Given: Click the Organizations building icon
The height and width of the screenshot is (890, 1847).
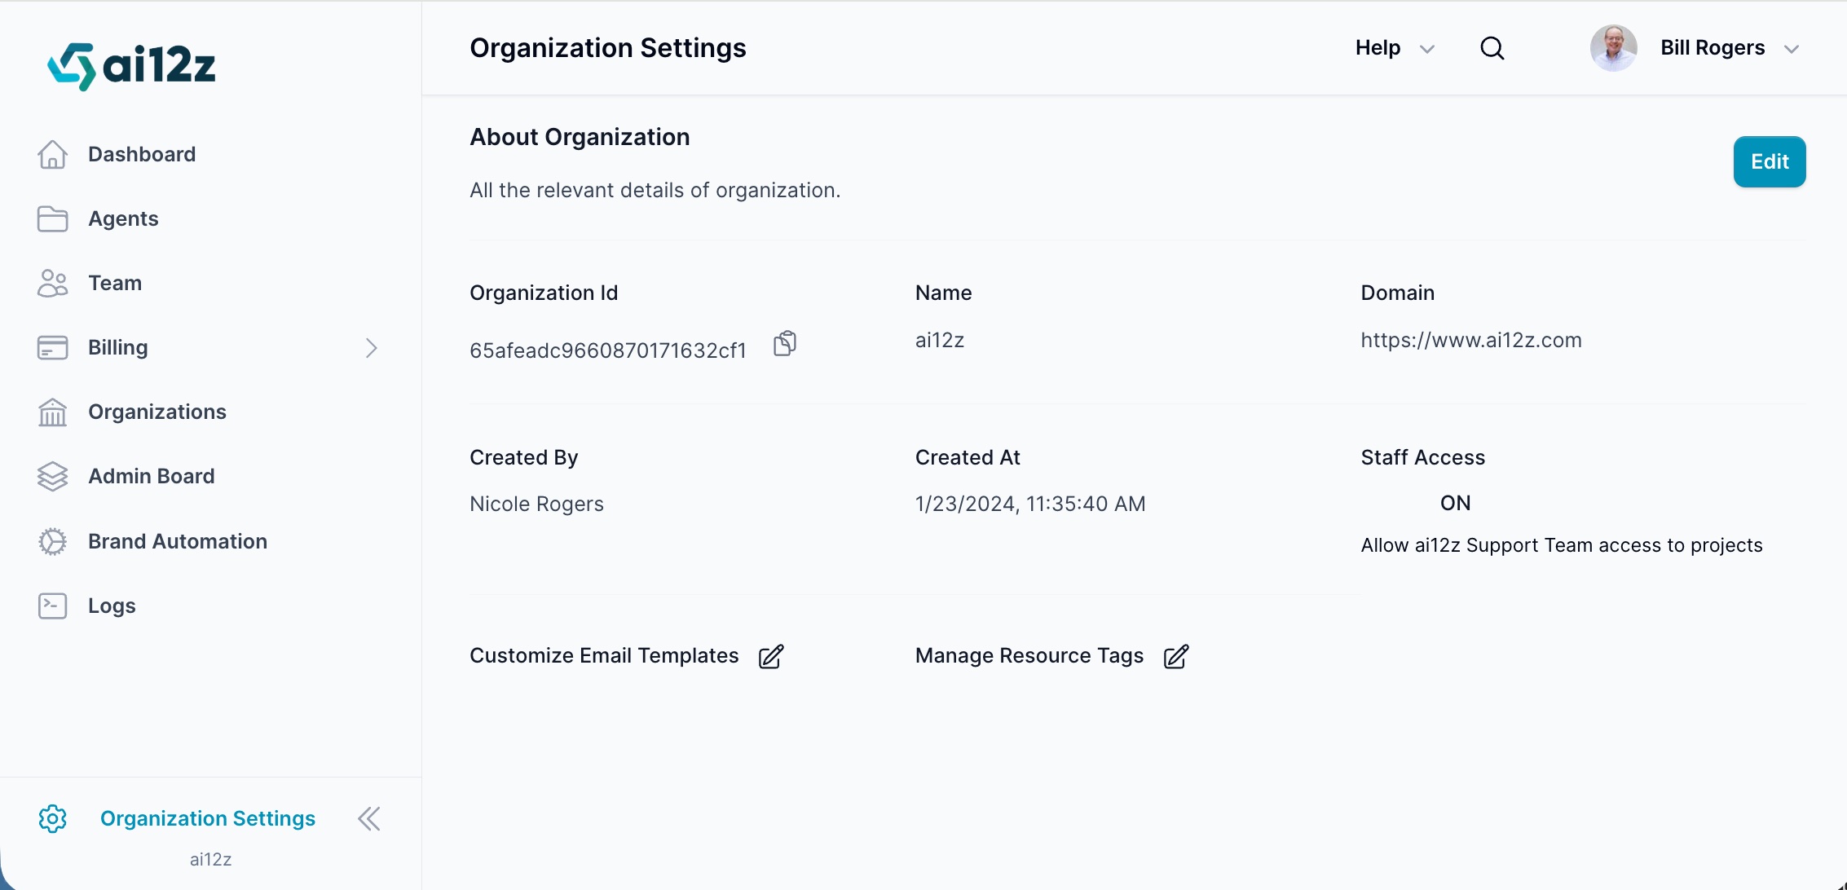Looking at the screenshot, I should pos(53,412).
